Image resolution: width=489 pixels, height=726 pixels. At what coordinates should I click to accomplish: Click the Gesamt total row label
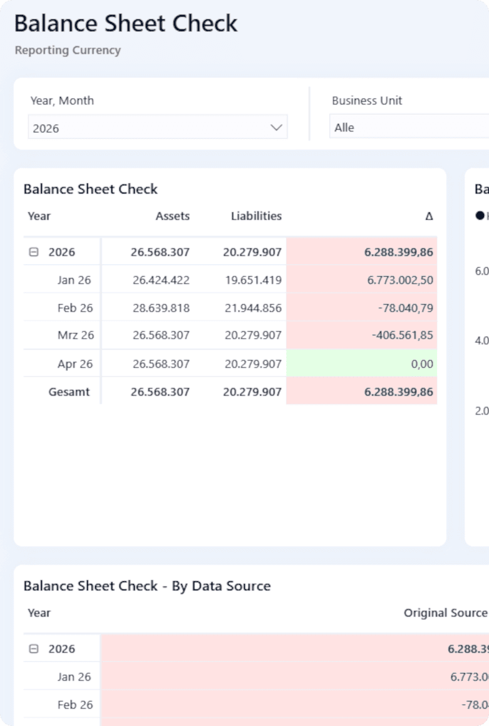pos(69,392)
